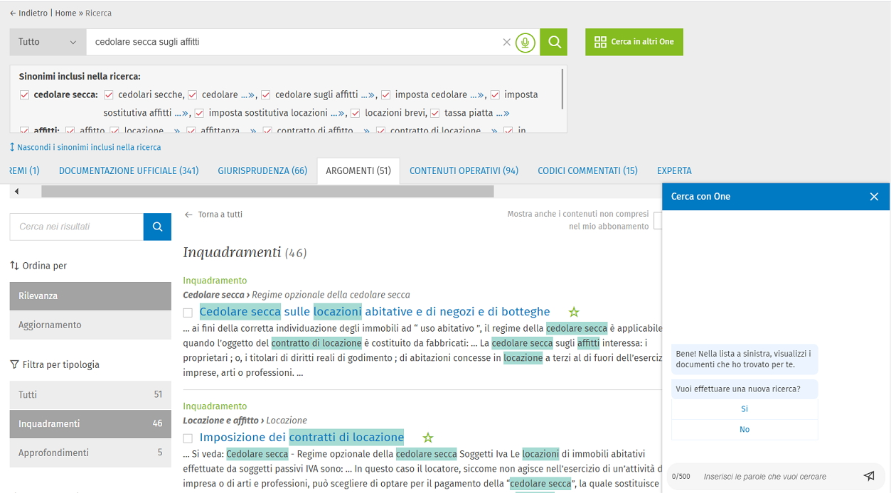Viewport: 891px width, 493px height.
Task: Toggle the locazioni brevi synonym checkbox
Action: click(356, 113)
